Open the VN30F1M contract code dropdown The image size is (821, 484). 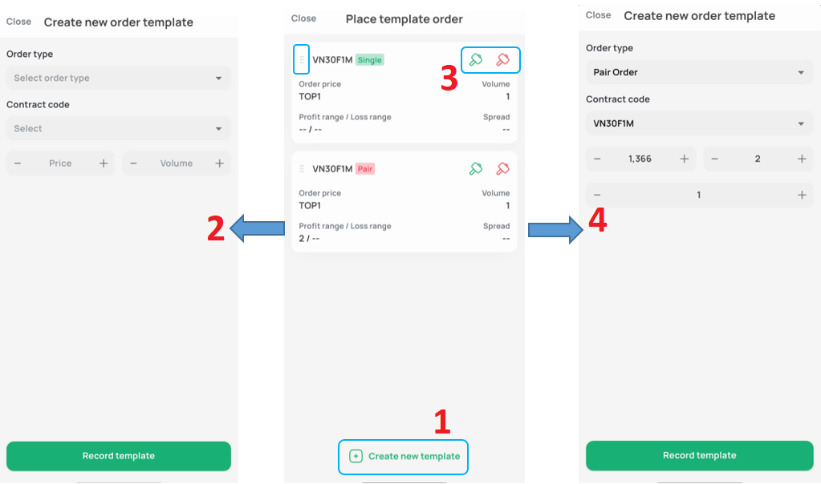[x=699, y=123]
